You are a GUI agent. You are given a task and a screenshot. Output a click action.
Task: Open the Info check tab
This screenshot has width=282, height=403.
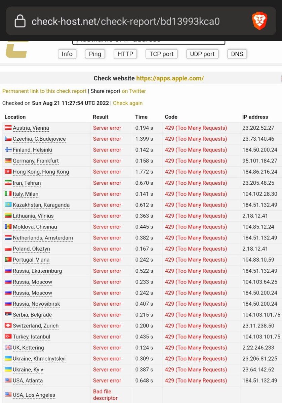pyautogui.click(x=67, y=54)
